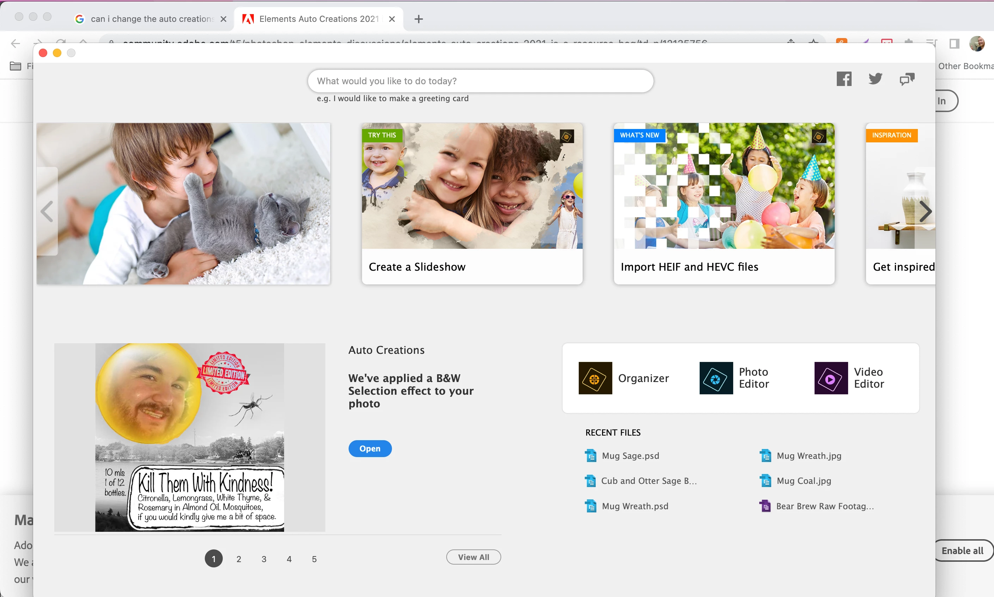
Task: Open Mug Sage.psd recent file
Action: coord(630,456)
